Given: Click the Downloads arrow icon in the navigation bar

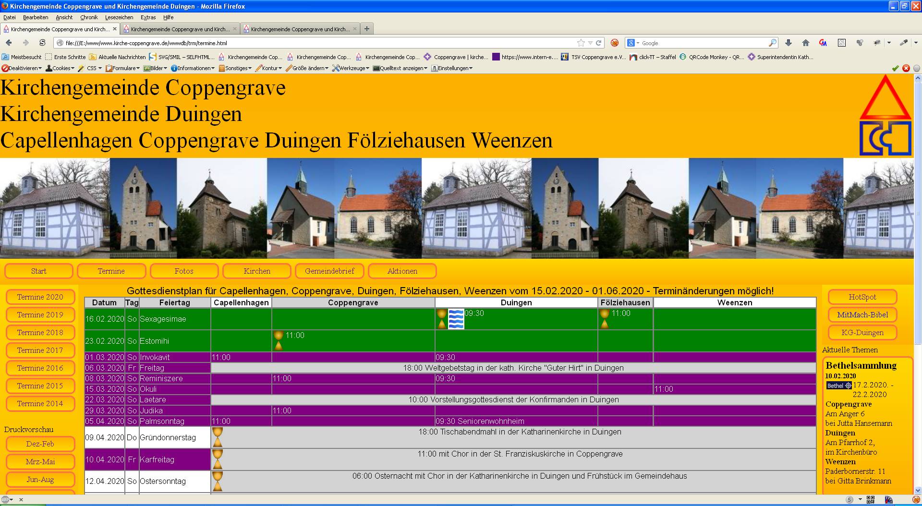Looking at the screenshot, I should (789, 43).
